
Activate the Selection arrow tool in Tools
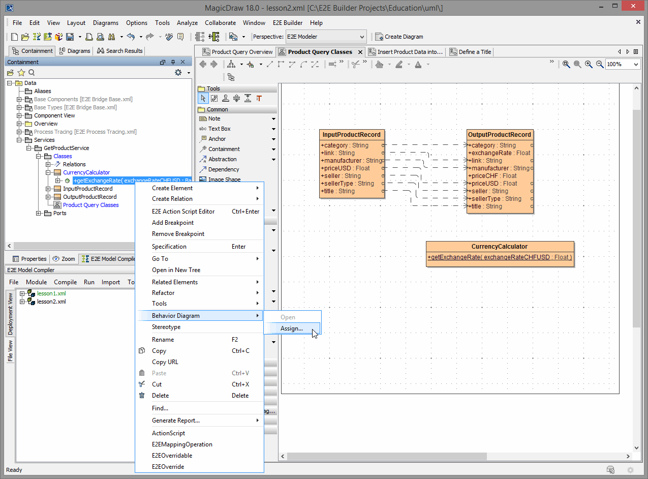pyautogui.click(x=203, y=98)
